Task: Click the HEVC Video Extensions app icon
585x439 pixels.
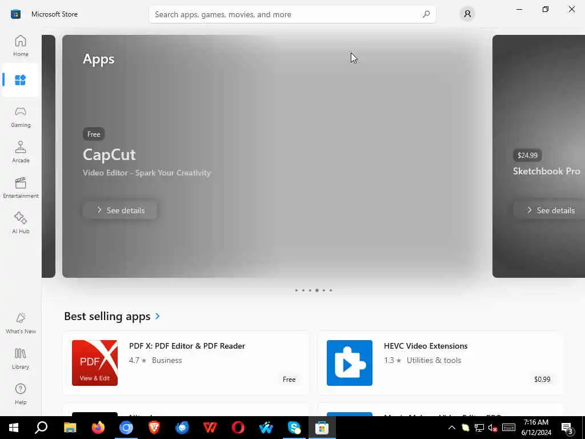Action: click(x=350, y=363)
